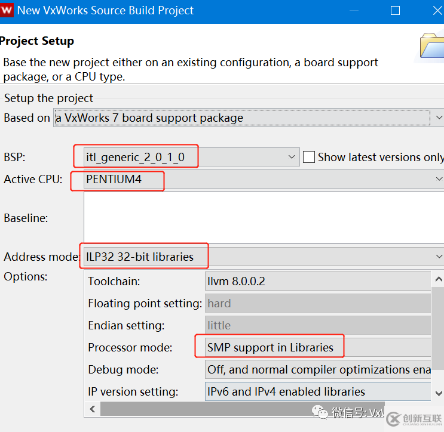Maximize the New VxWorks Source Build Project window
This screenshot has height=432, width=444.
tap(395, 11)
